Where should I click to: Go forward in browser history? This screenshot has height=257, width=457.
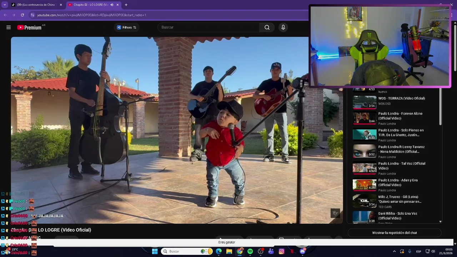coord(14,15)
